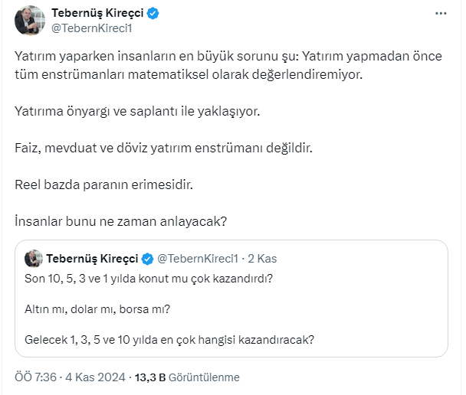Viewport: 466px width, 395px height.
Task: Click the small avatar in the quoted tweet
Action: pos(34,258)
